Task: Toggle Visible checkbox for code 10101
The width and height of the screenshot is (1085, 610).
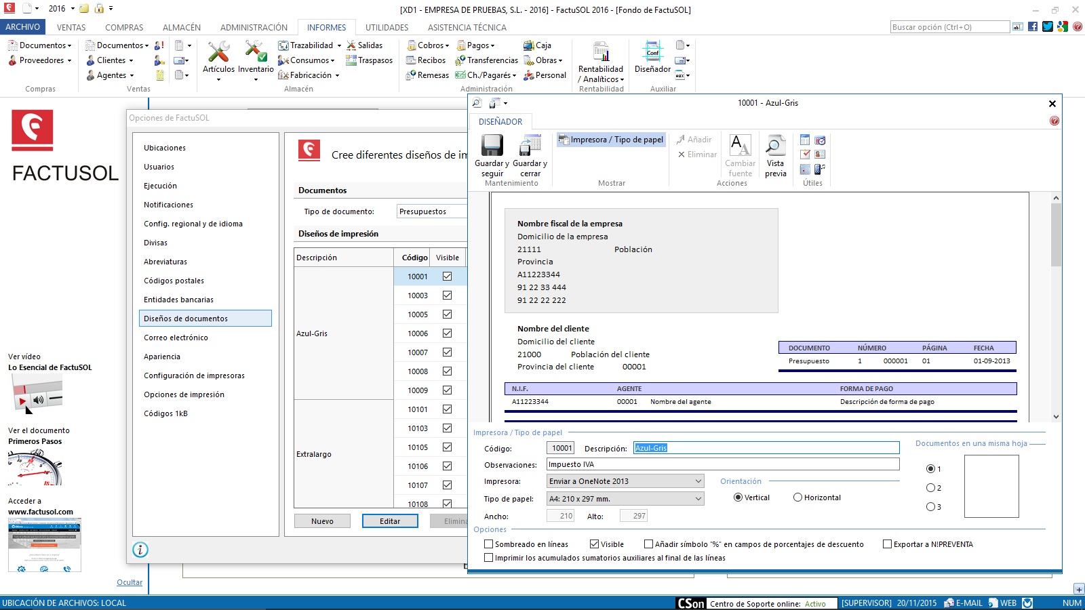Action: click(x=447, y=409)
